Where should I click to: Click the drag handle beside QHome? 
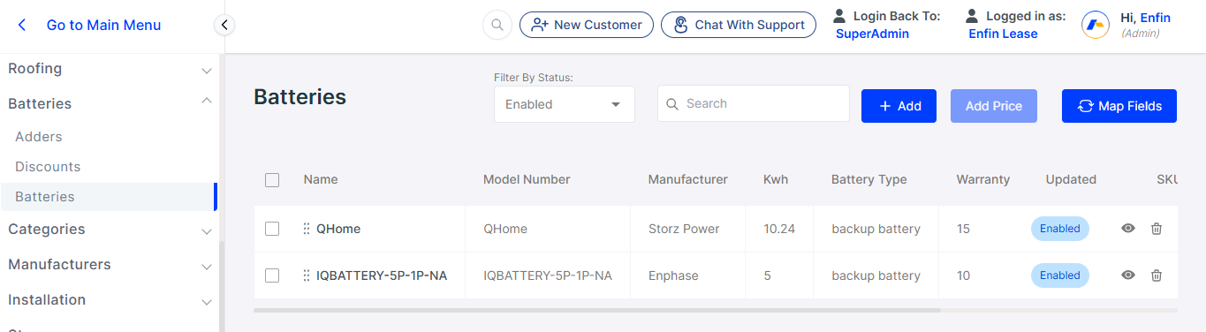[307, 229]
